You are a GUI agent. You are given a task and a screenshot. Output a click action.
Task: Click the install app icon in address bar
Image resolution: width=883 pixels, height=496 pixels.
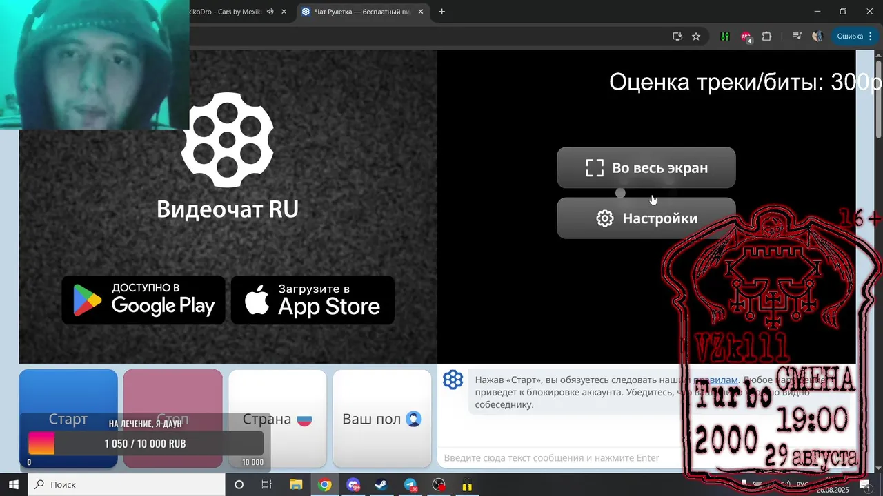tap(677, 37)
